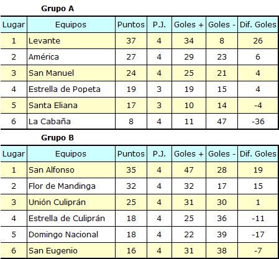Select La Cabaña goal difference -36
Screen dimensions: 279x259
point(258,122)
